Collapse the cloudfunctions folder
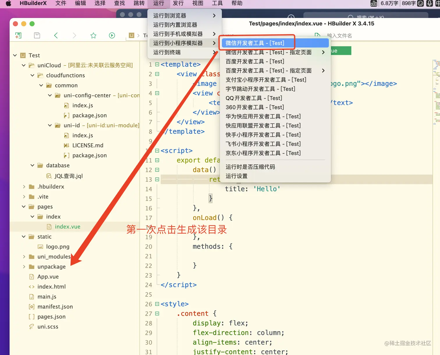440x355 pixels. (32, 75)
